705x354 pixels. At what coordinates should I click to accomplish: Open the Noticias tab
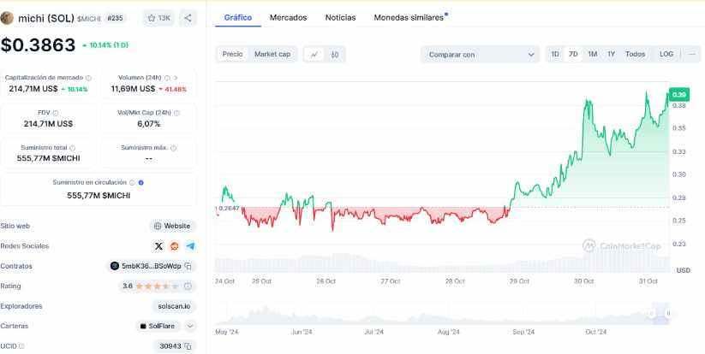click(x=340, y=18)
